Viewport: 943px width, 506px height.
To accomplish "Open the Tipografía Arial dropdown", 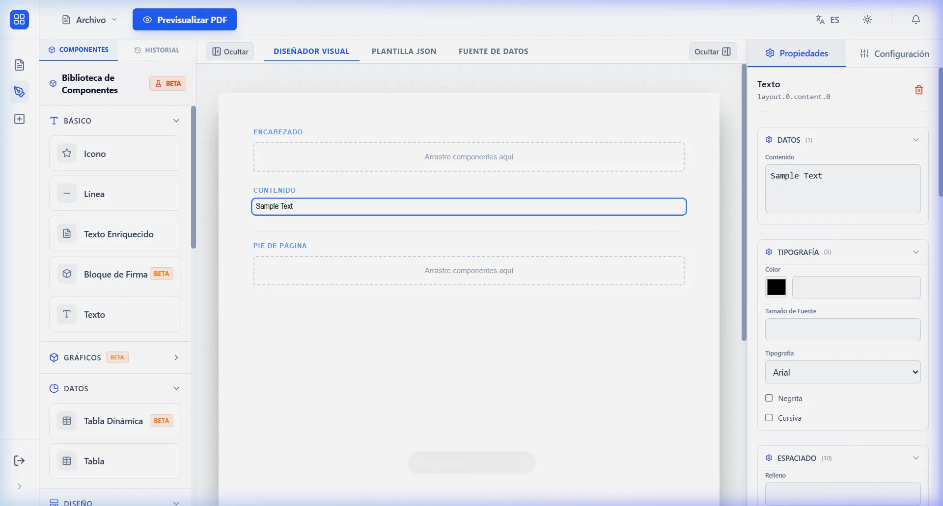I will pos(843,372).
